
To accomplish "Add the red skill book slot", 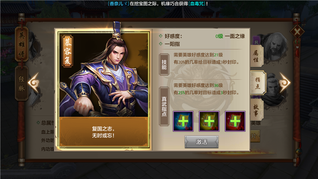I will pos(235,121).
